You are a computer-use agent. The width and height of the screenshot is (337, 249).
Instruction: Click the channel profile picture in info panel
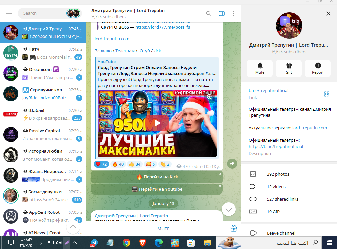point(289,26)
